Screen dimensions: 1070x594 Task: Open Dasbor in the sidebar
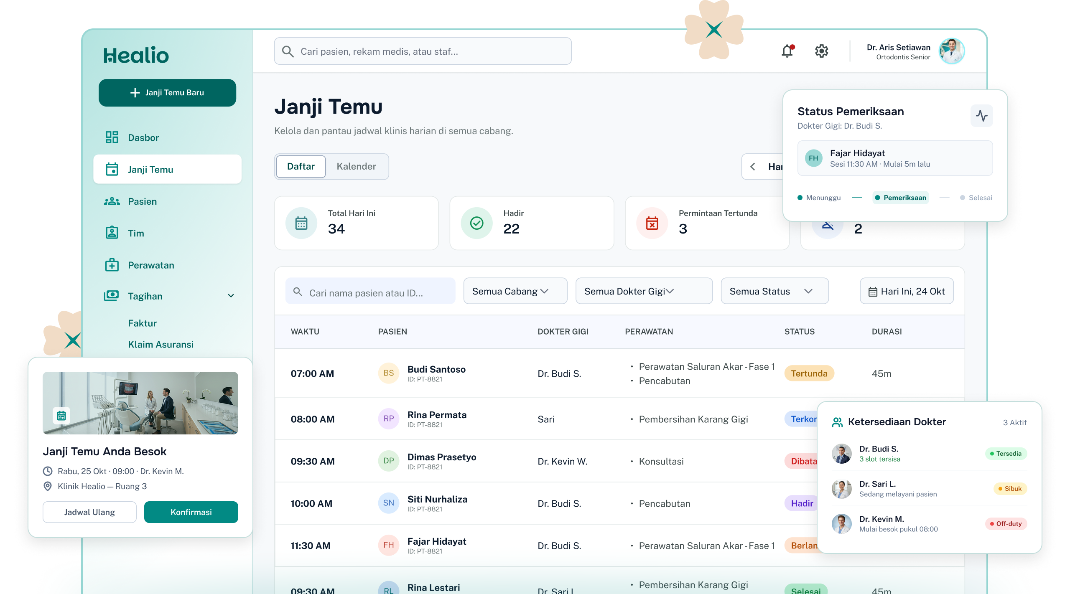[167, 137]
